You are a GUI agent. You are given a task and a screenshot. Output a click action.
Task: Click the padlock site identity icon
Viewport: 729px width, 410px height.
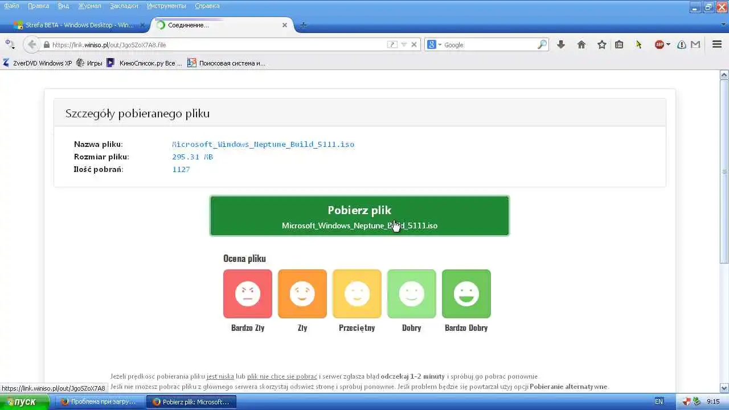(47, 44)
